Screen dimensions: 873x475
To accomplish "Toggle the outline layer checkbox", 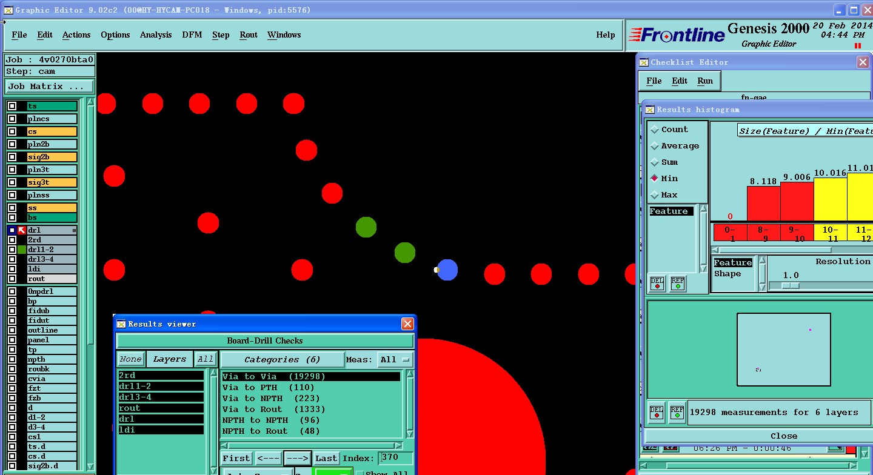I will [12, 330].
